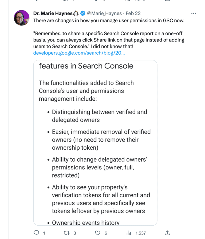Screen dimensions: 205x239
Task: Click the reply speech bubble icon
Action: tap(37, 233)
